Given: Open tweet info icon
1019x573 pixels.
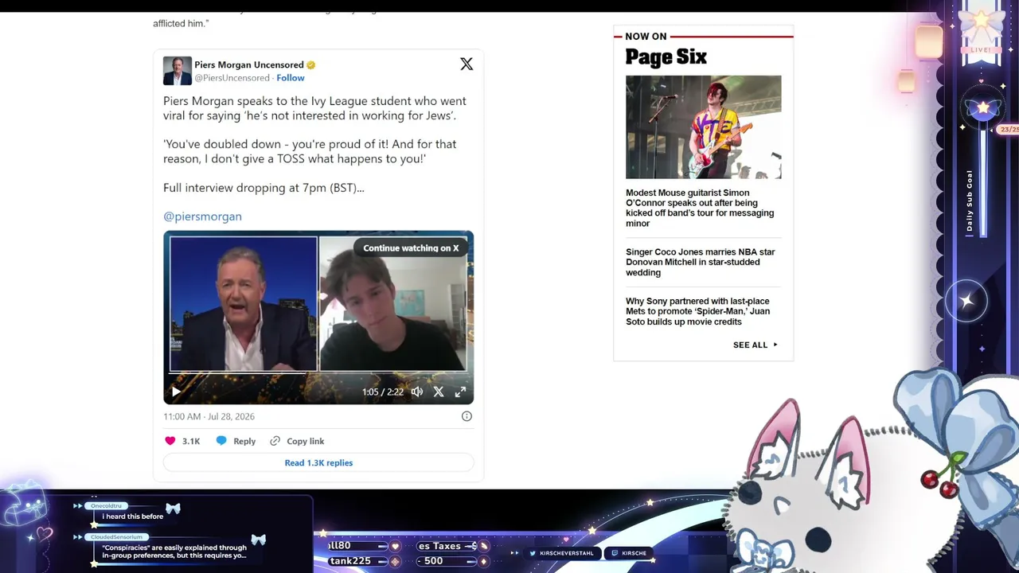Looking at the screenshot, I should (467, 416).
